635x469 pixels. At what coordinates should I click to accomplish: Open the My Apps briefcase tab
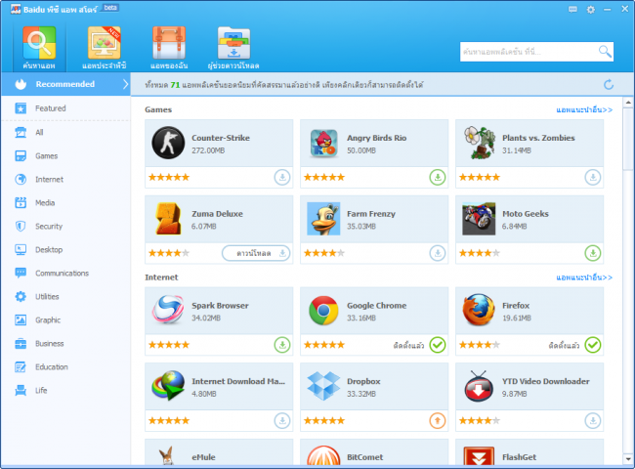coord(169,47)
